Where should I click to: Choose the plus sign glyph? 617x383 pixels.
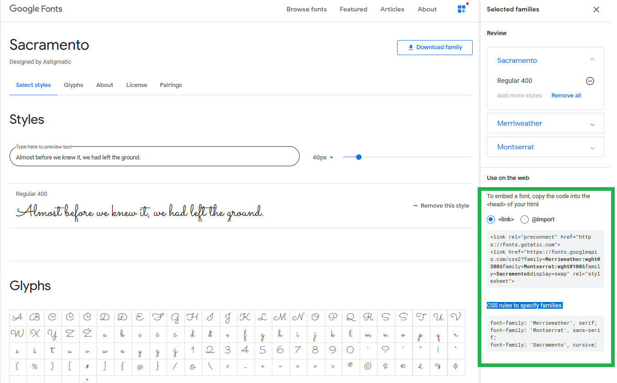[263, 367]
